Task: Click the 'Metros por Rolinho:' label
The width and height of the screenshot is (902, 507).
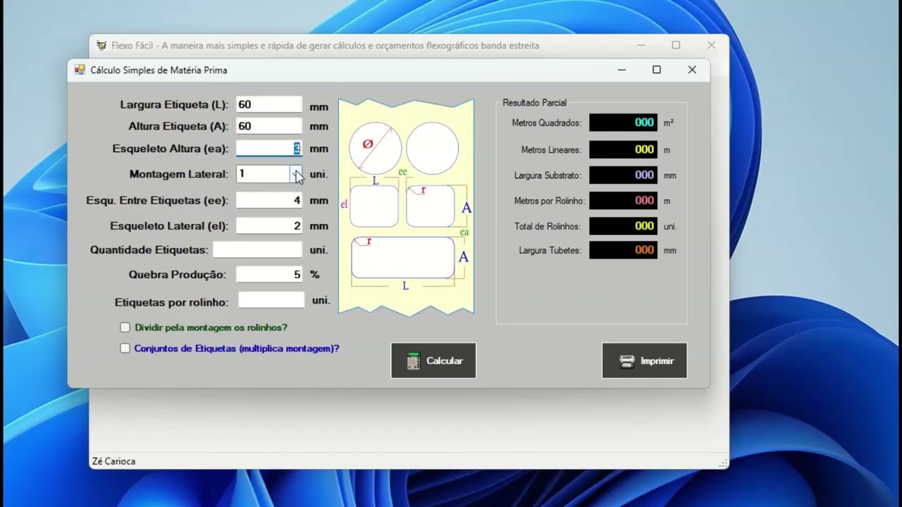Action: [550, 201]
